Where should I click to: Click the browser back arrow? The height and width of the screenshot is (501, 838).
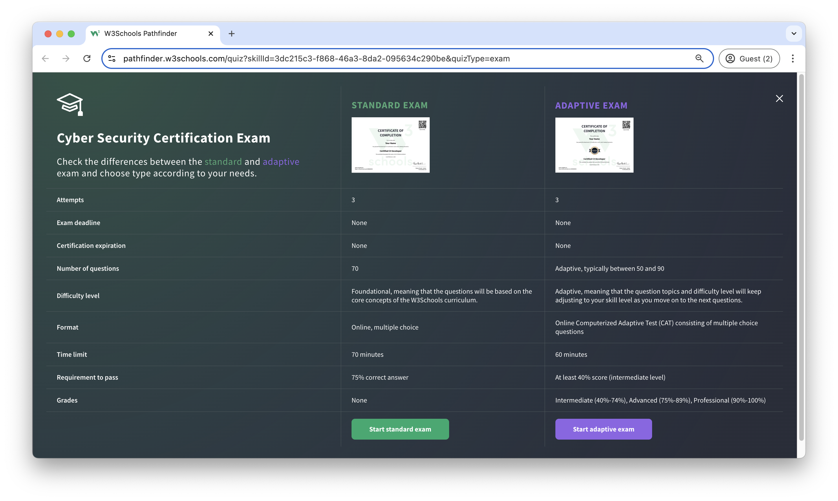[45, 59]
